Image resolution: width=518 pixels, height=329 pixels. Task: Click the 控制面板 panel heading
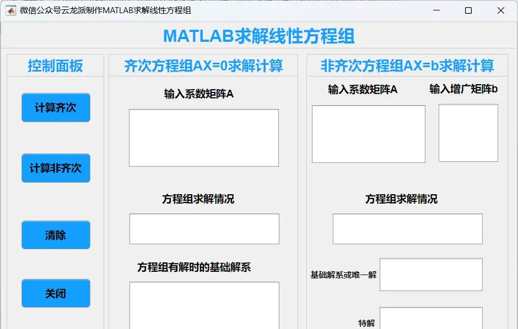(x=56, y=65)
